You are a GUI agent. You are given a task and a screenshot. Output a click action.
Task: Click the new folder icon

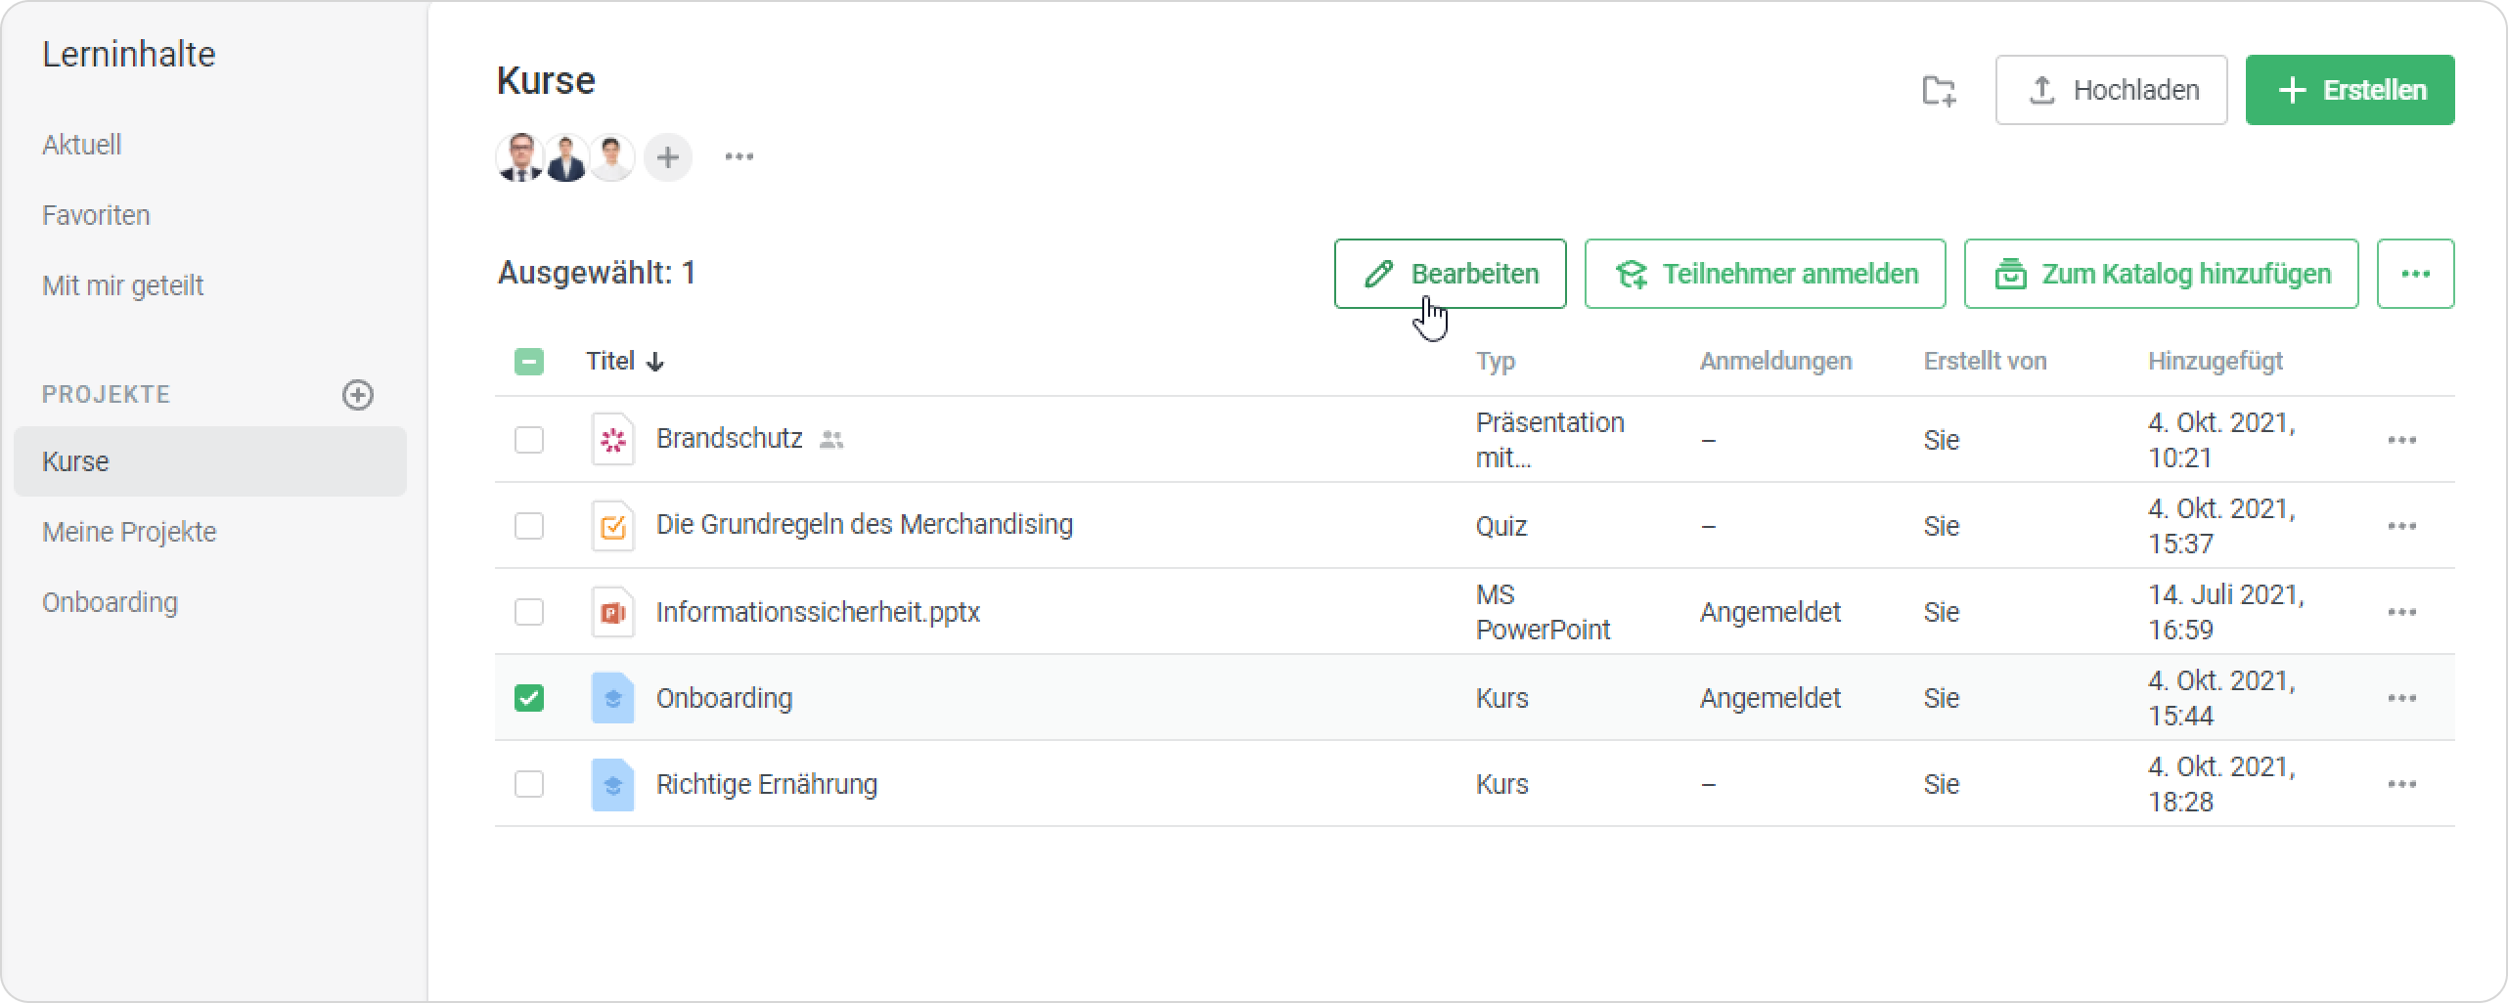coord(1938,90)
